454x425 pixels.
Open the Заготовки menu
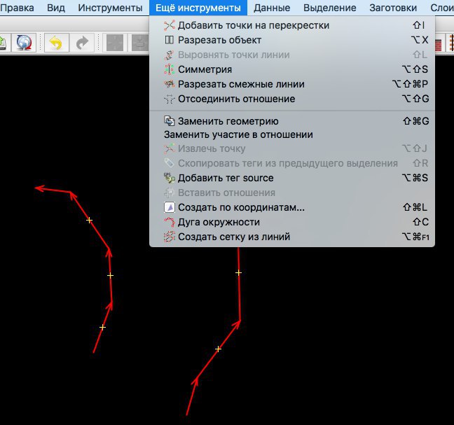pyautogui.click(x=393, y=8)
